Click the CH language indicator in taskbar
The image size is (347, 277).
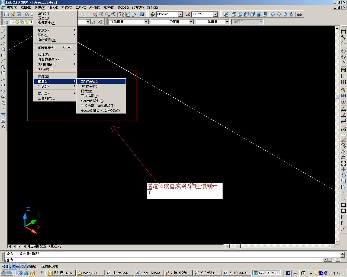(288, 273)
